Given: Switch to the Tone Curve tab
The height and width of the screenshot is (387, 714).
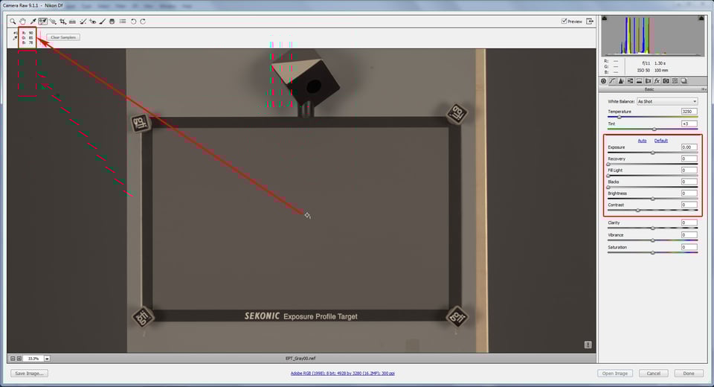Looking at the screenshot, I should [612, 80].
